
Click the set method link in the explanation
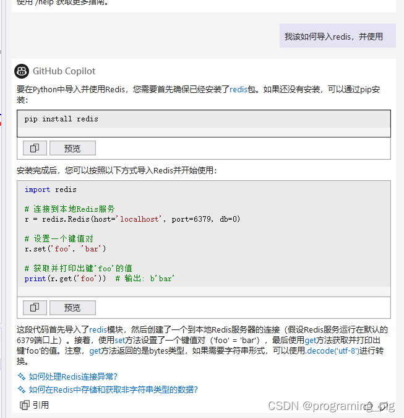coord(119,340)
